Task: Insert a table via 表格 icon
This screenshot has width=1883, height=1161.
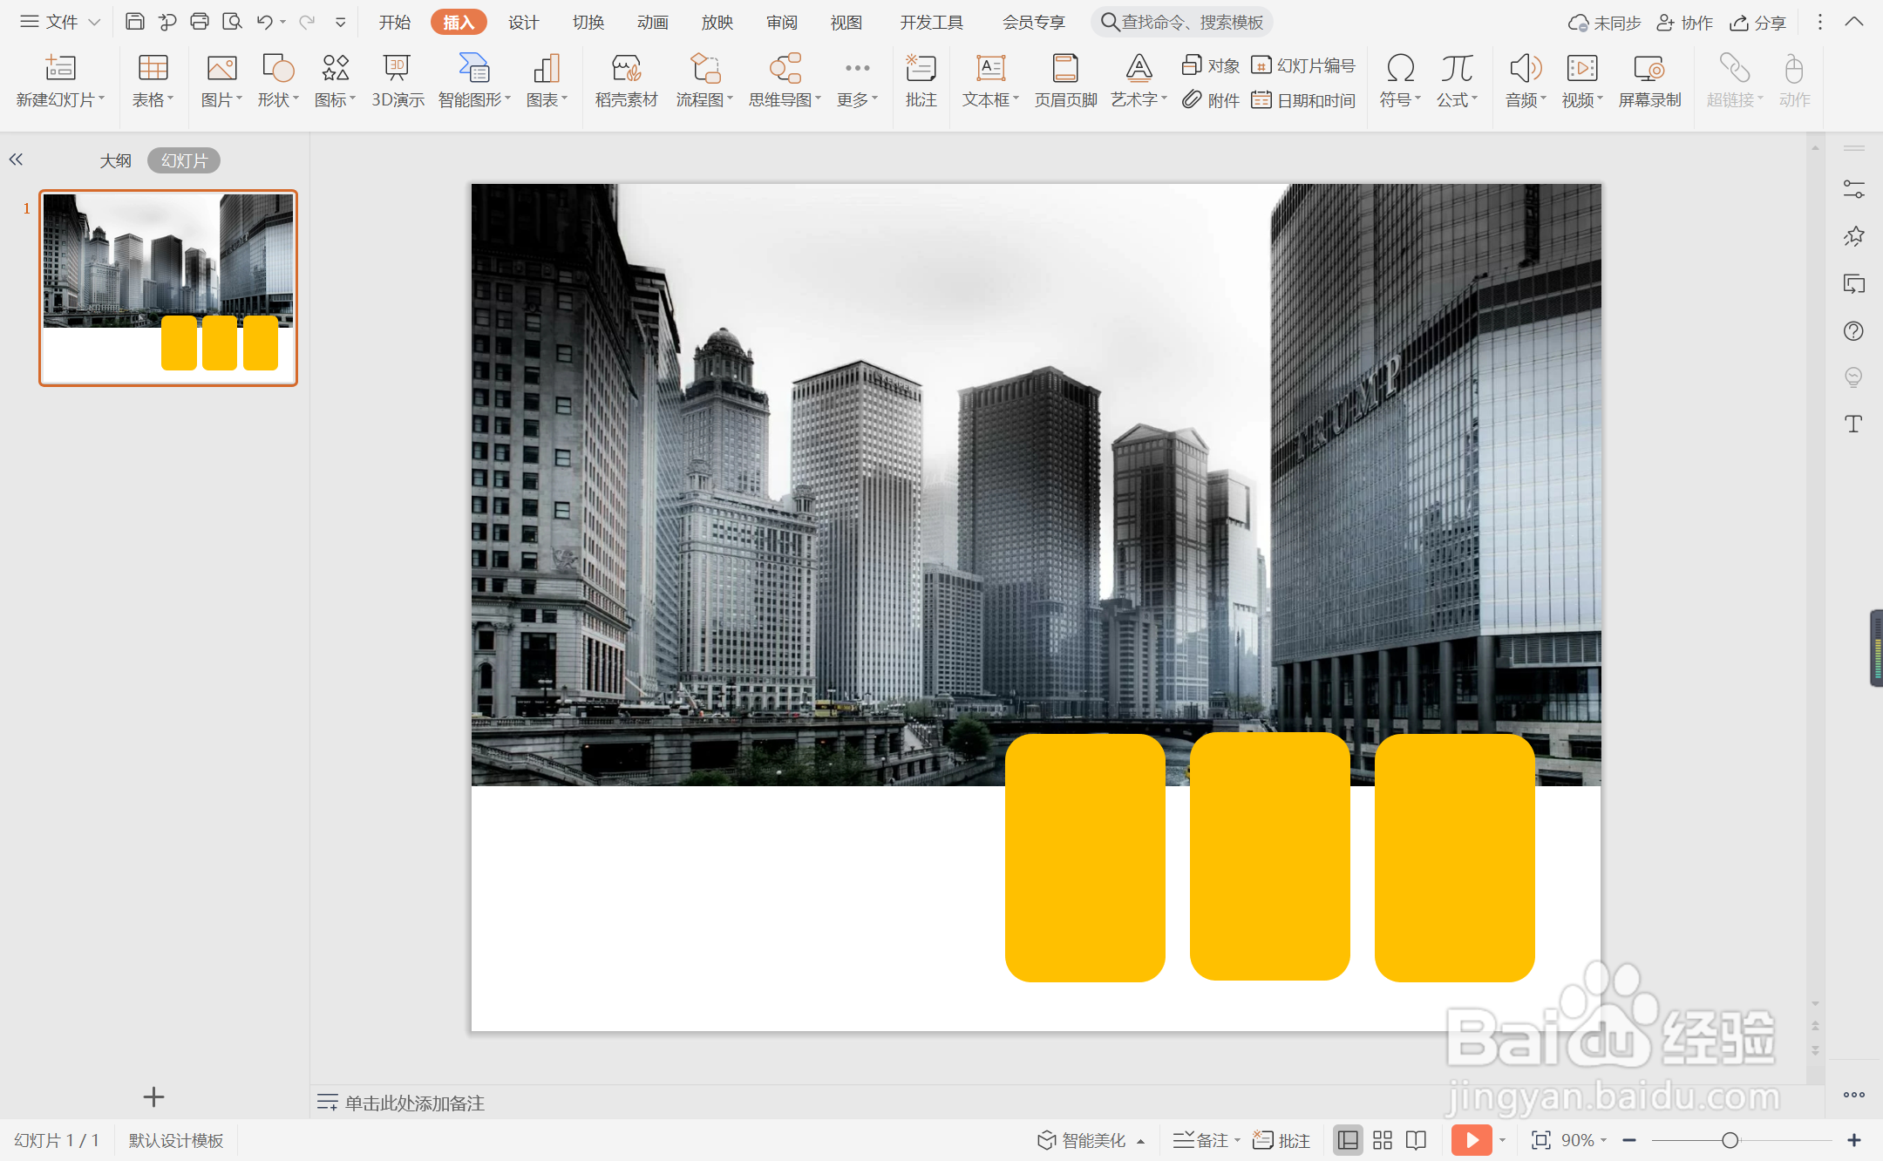Action: point(153,68)
